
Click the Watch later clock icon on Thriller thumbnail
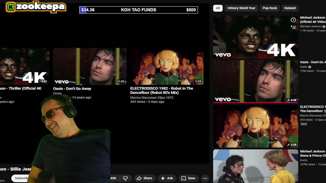click(293, 20)
